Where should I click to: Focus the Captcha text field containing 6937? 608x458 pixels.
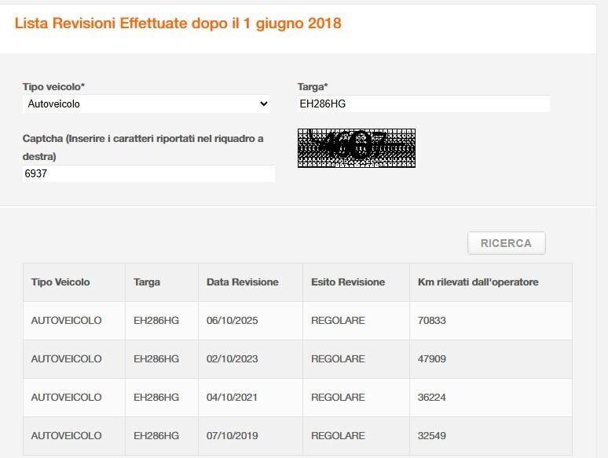(148, 173)
